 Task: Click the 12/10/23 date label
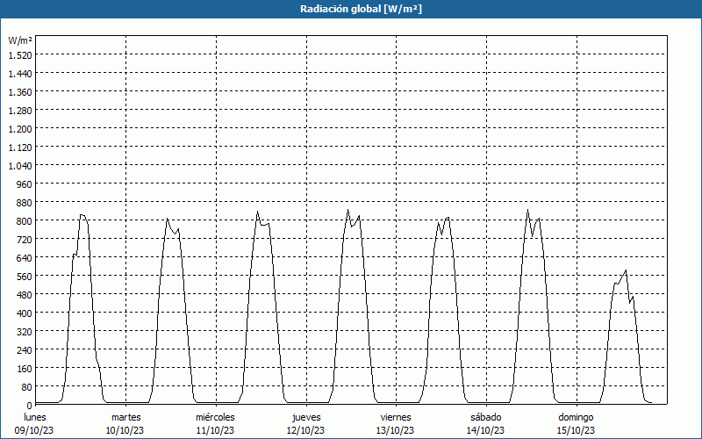pyautogui.click(x=305, y=430)
